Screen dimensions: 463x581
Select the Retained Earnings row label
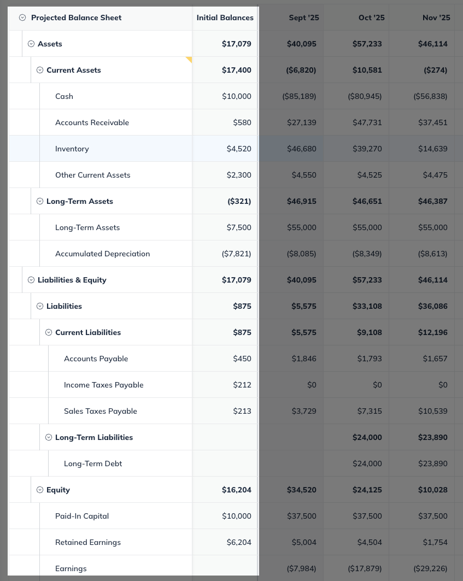click(88, 542)
